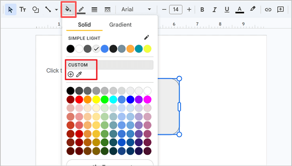
Task: Open the Border dash style menu
Action: pyautogui.click(x=108, y=10)
